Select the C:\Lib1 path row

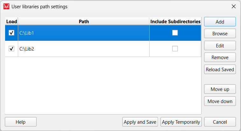coord(83,33)
